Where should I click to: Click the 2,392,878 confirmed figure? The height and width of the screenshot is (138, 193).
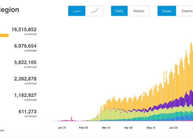tap(25, 79)
